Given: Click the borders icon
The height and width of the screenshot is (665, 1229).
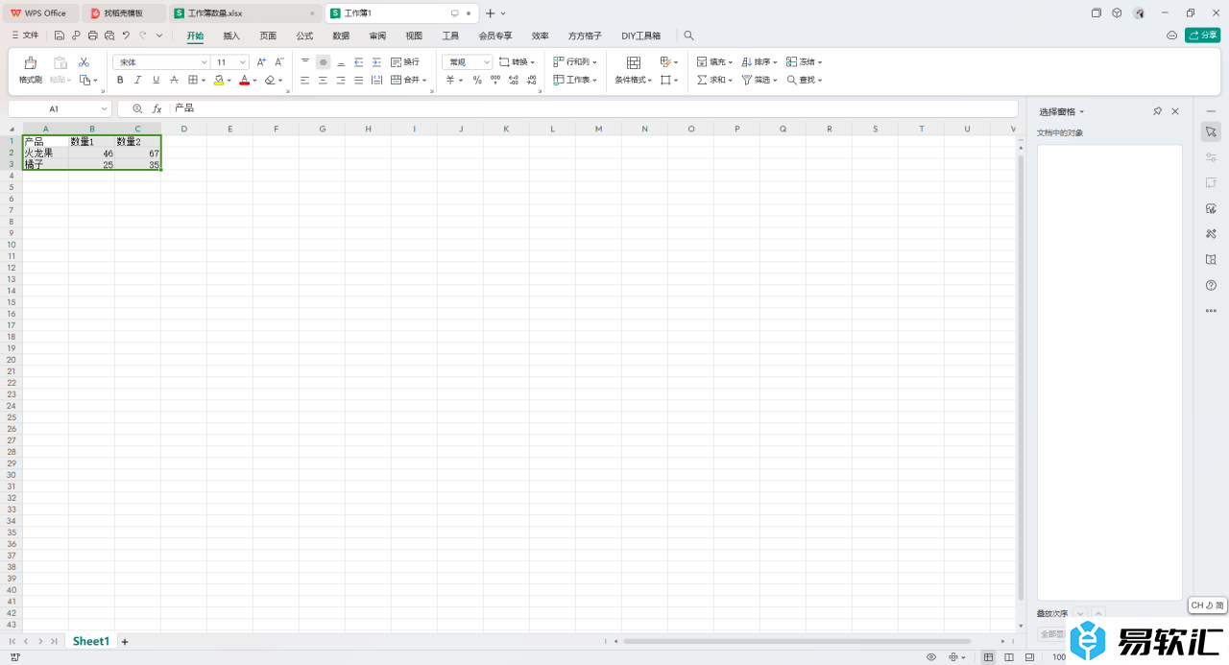Looking at the screenshot, I should (192, 80).
